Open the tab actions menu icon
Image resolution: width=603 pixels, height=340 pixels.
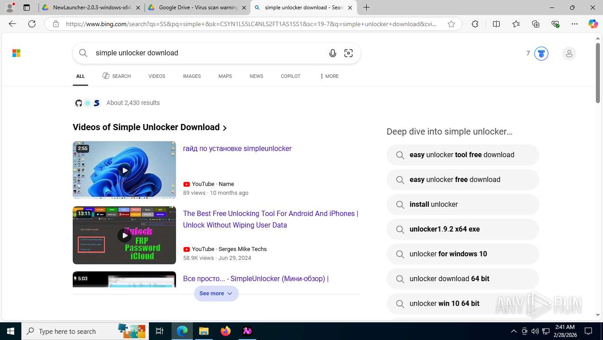(27, 8)
